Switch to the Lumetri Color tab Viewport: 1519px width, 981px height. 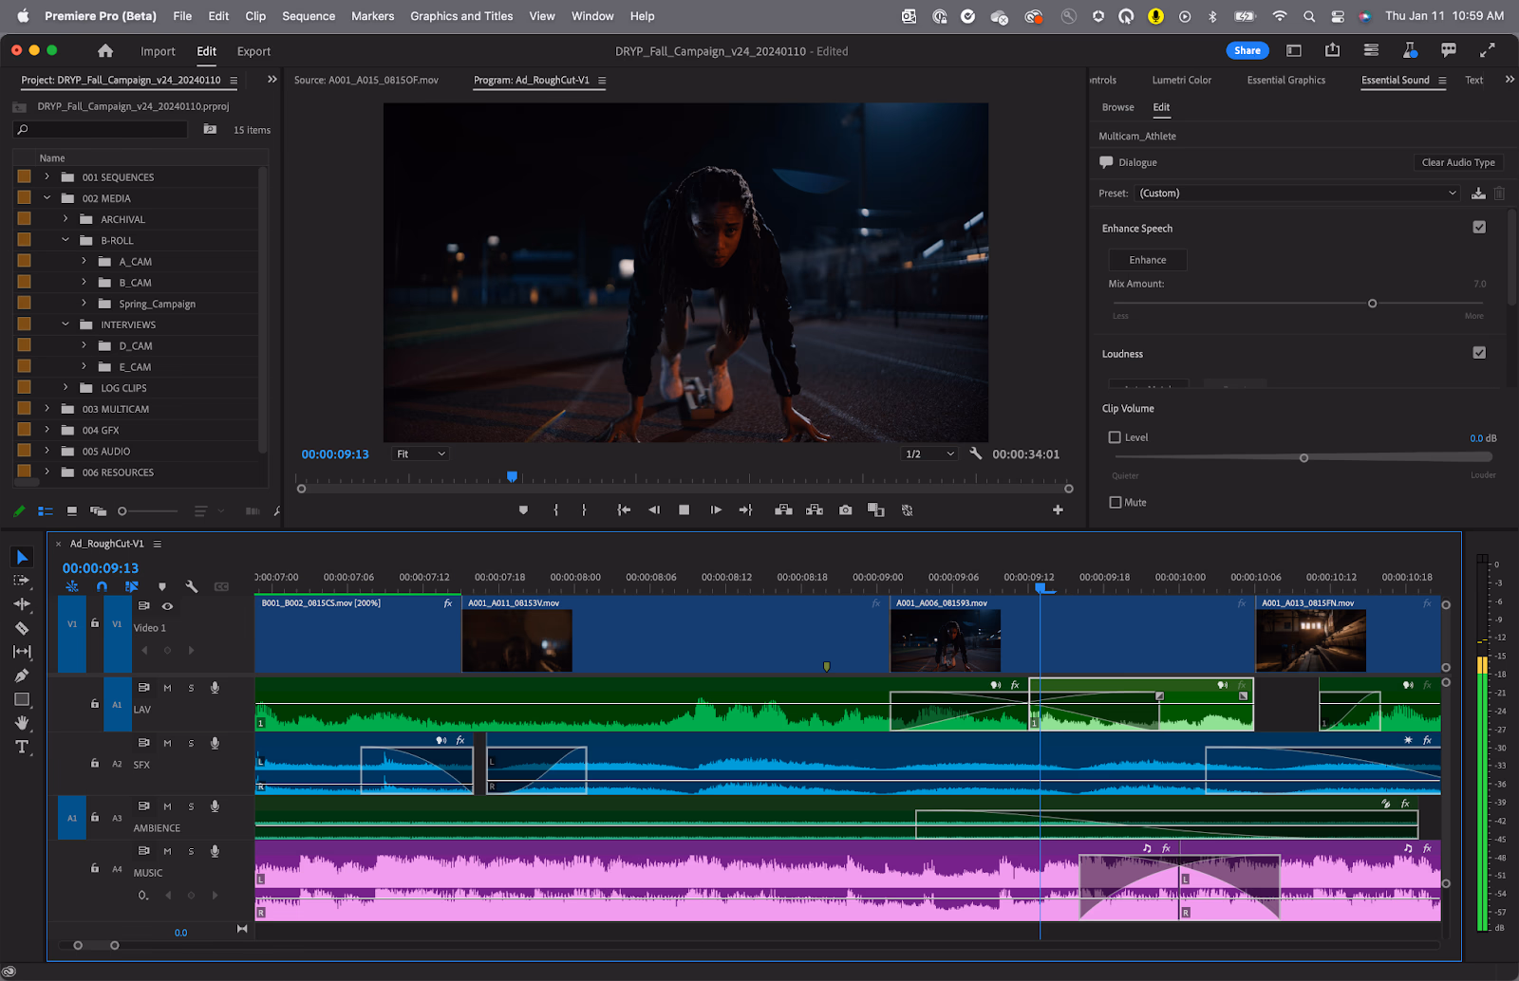[1182, 80]
